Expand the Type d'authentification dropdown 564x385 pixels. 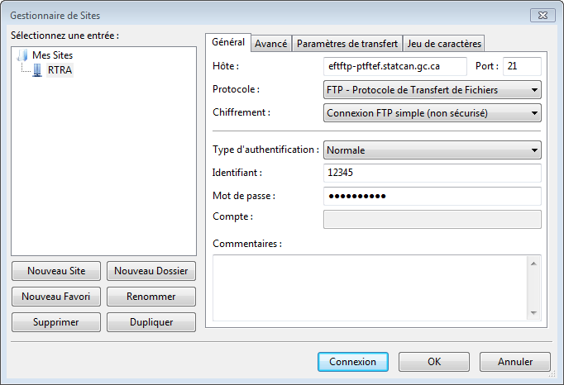point(432,150)
